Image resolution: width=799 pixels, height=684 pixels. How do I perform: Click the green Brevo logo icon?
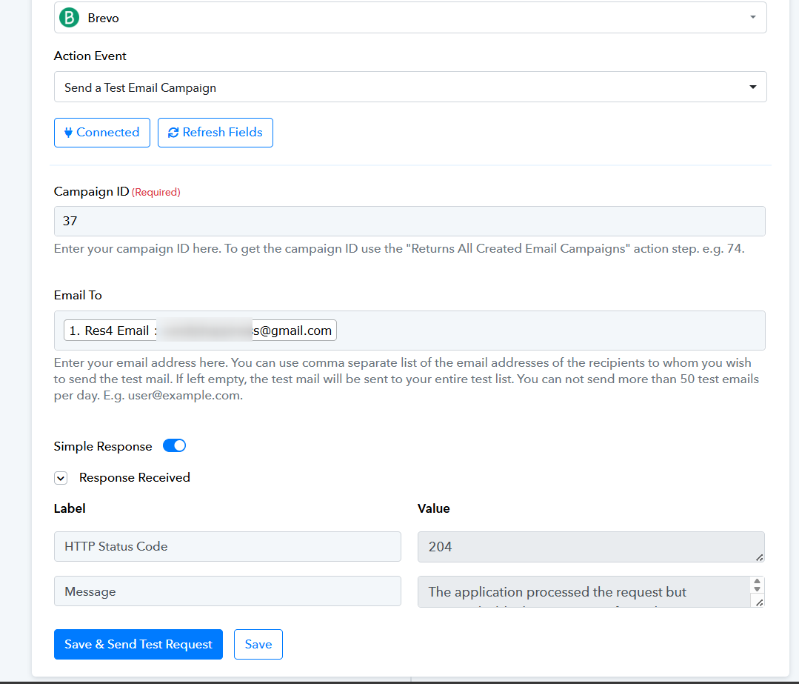click(70, 17)
